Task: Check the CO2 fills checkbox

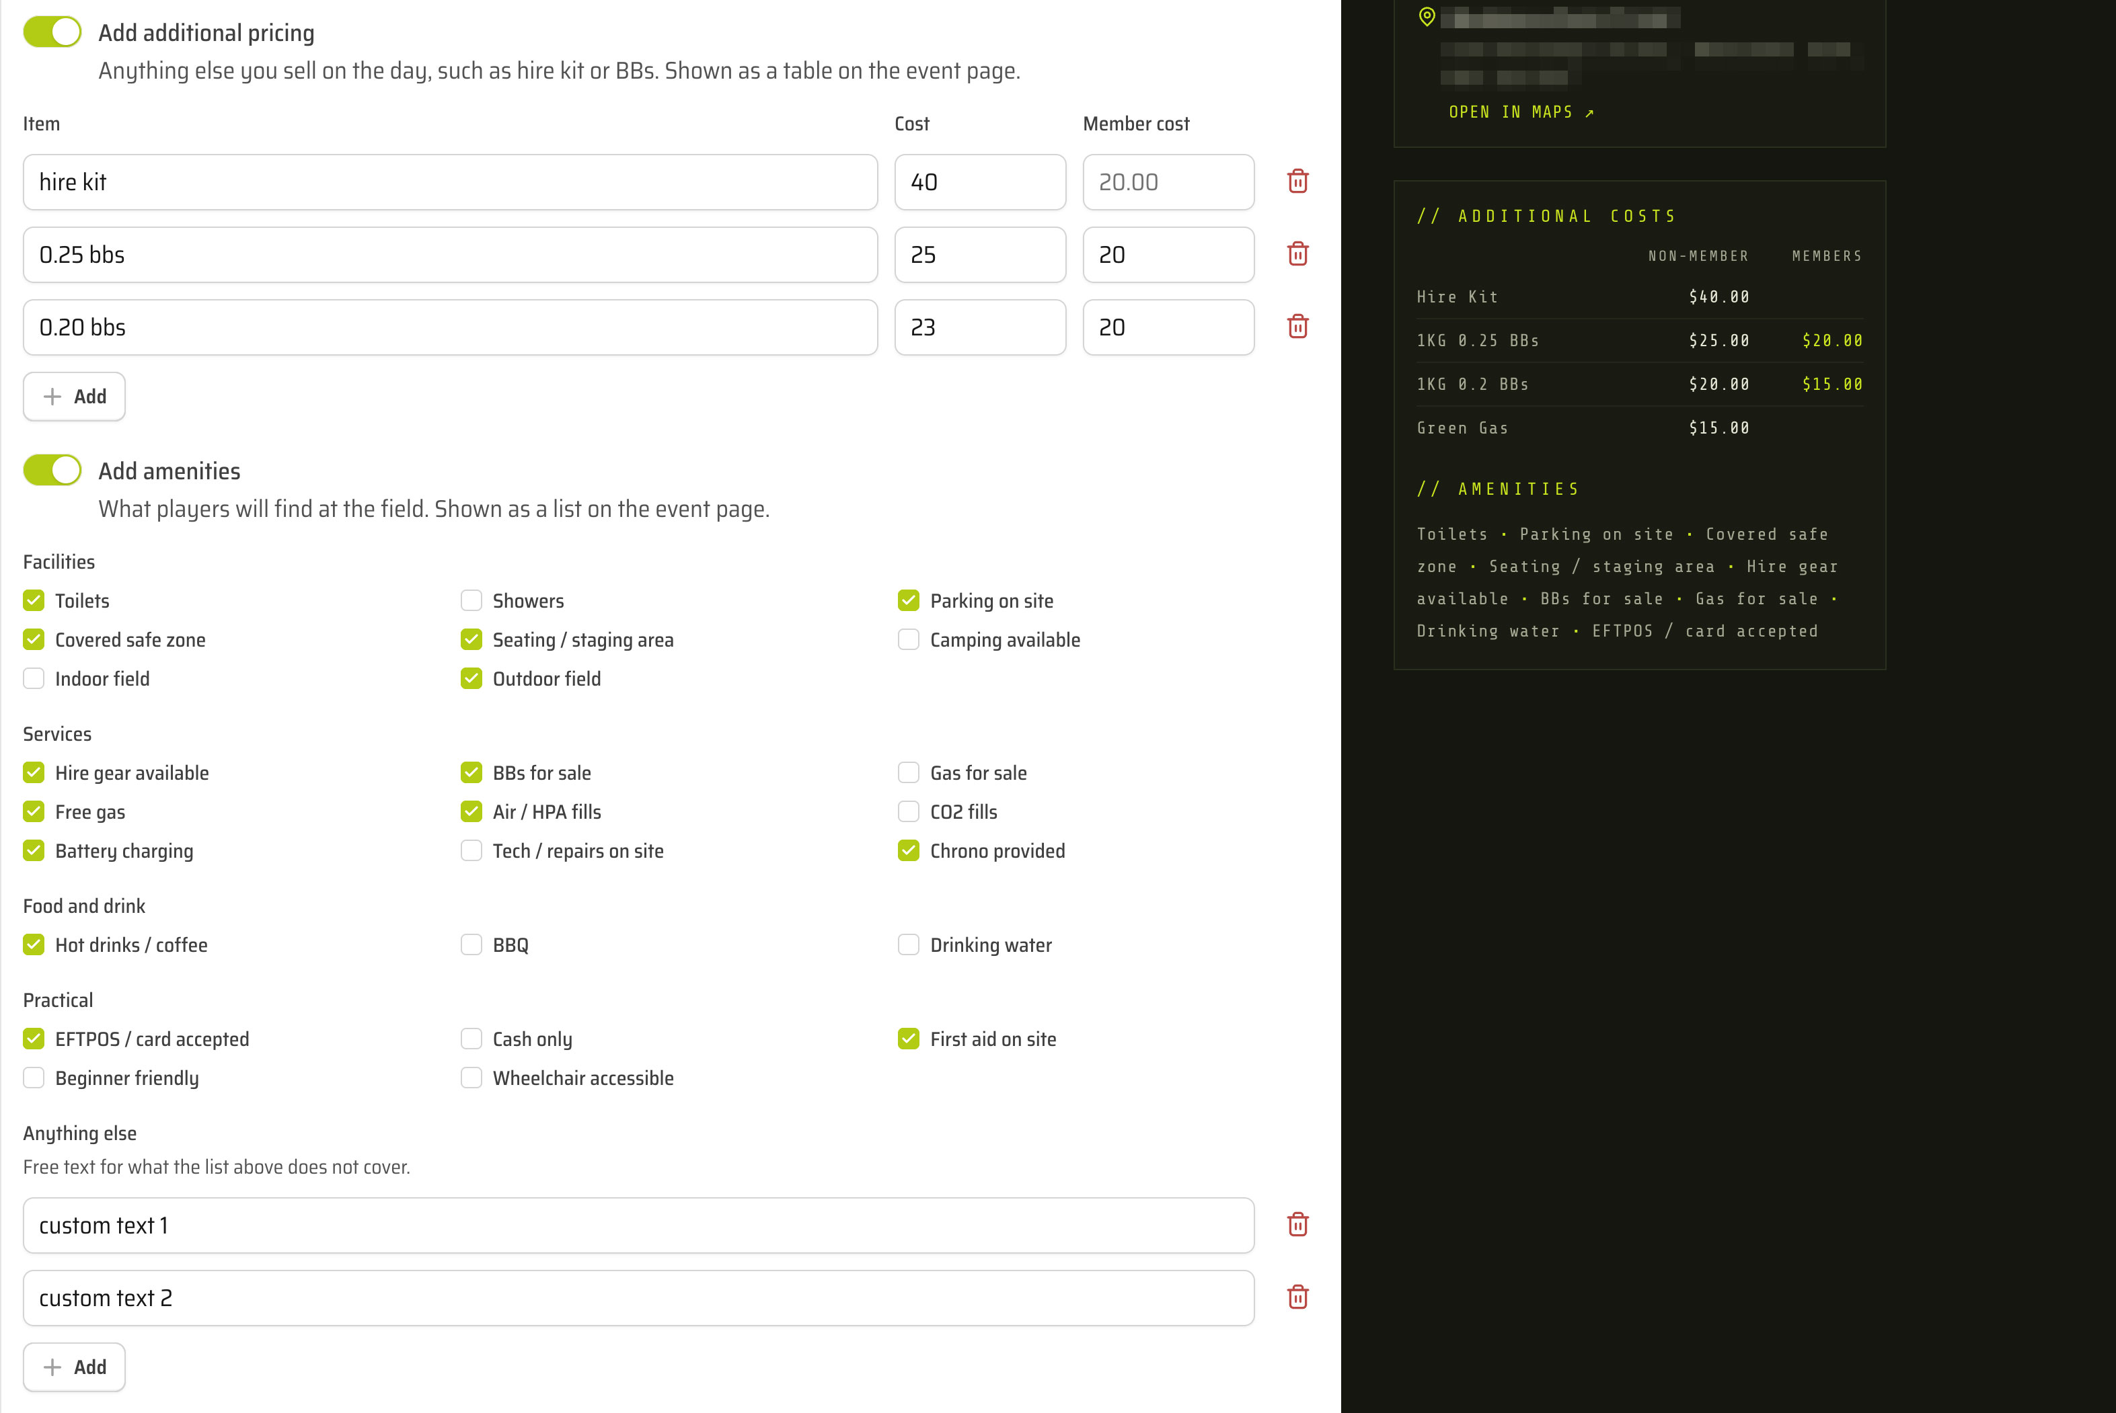Action: pos(909,812)
